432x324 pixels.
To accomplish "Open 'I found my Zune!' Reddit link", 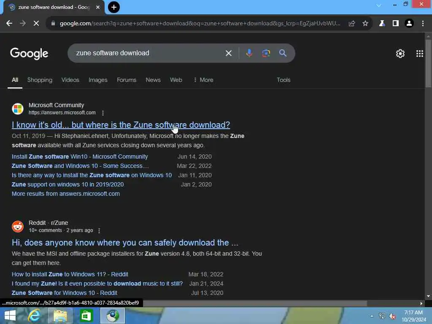I will tap(97, 283).
